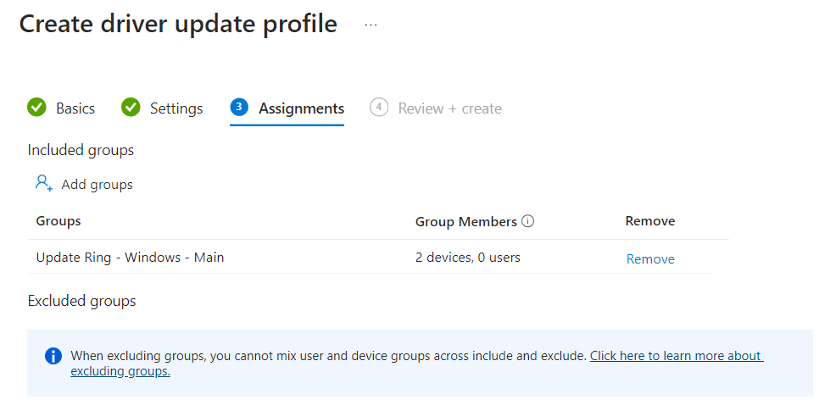Click the Group Members column header
This screenshot has height=411, width=836.
click(465, 221)
